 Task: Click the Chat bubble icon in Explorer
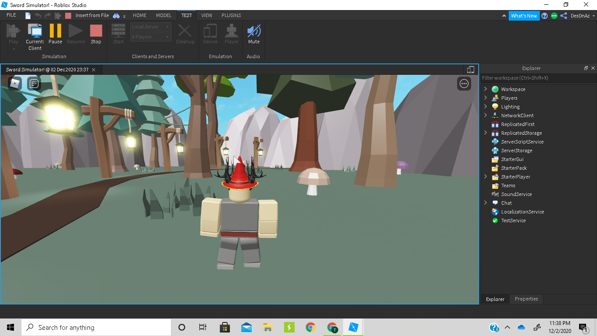pyautogui.click(x=495, y=203)
